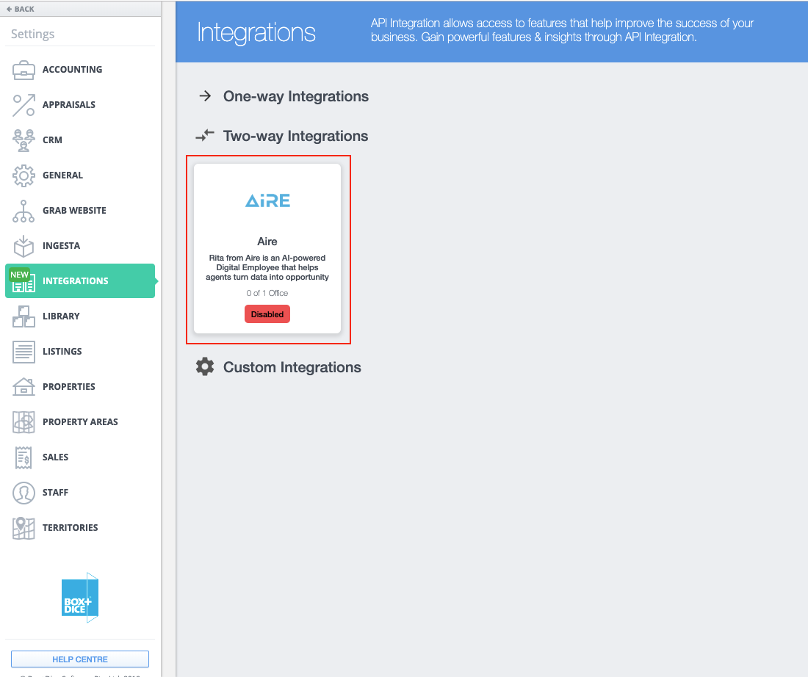Collapse the Two-way Integrations section

296,136
